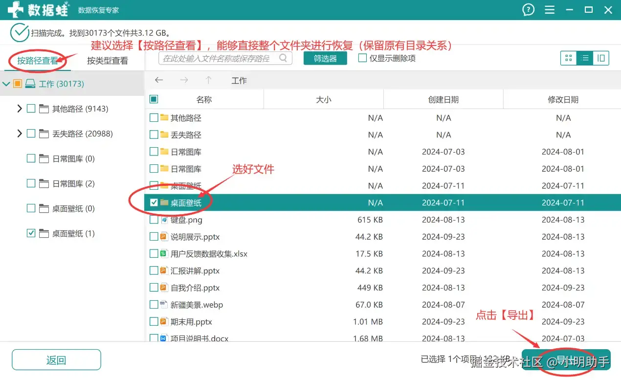The width and height of the screenshot is (621, 380).
Task: Enable the 仅显示删除项 checkbox
Action: 362,58
